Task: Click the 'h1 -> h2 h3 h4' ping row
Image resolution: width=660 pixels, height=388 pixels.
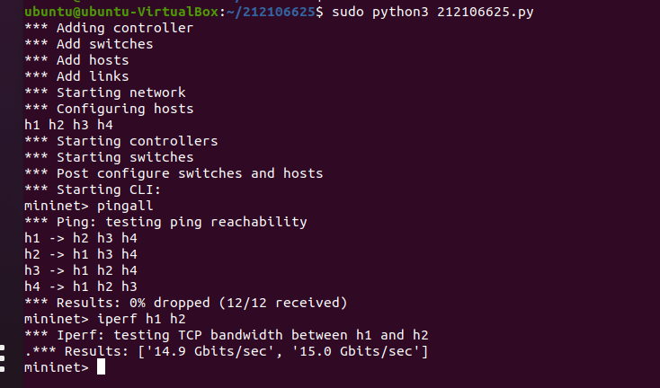Action: pos(80,238)
